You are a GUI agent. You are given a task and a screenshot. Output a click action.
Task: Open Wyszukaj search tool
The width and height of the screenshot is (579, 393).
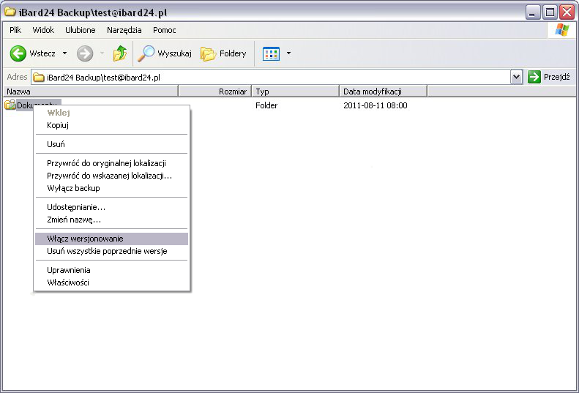pyautogui.click(x=165, y=53)
